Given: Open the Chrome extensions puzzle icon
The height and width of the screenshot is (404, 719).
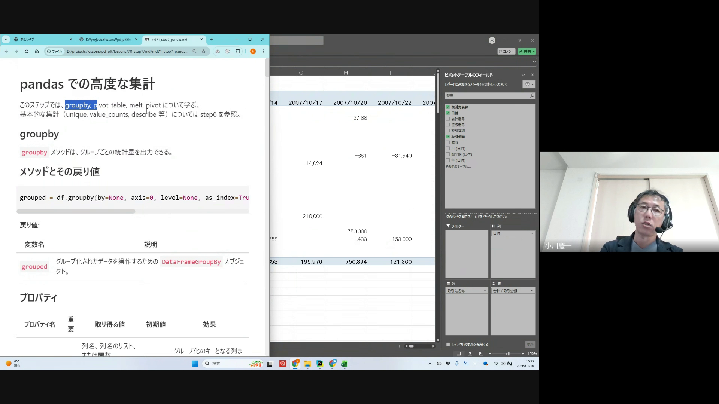Looking at the screenshot, I should click(238, 52).
